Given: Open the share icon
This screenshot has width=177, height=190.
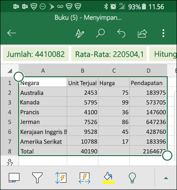Looking at the screenshot, I should tap(142, 33).
